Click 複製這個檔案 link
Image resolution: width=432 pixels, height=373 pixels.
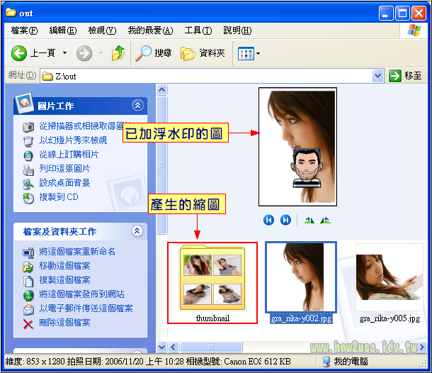[x=64, y=280]
